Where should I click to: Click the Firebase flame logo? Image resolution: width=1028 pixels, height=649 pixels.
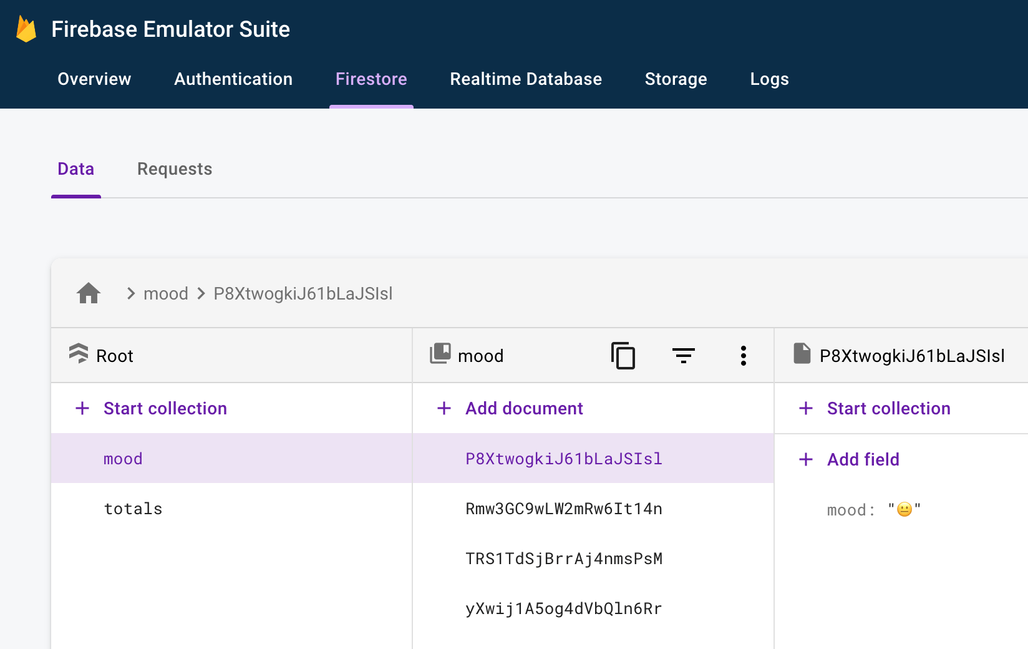(26, 29)
